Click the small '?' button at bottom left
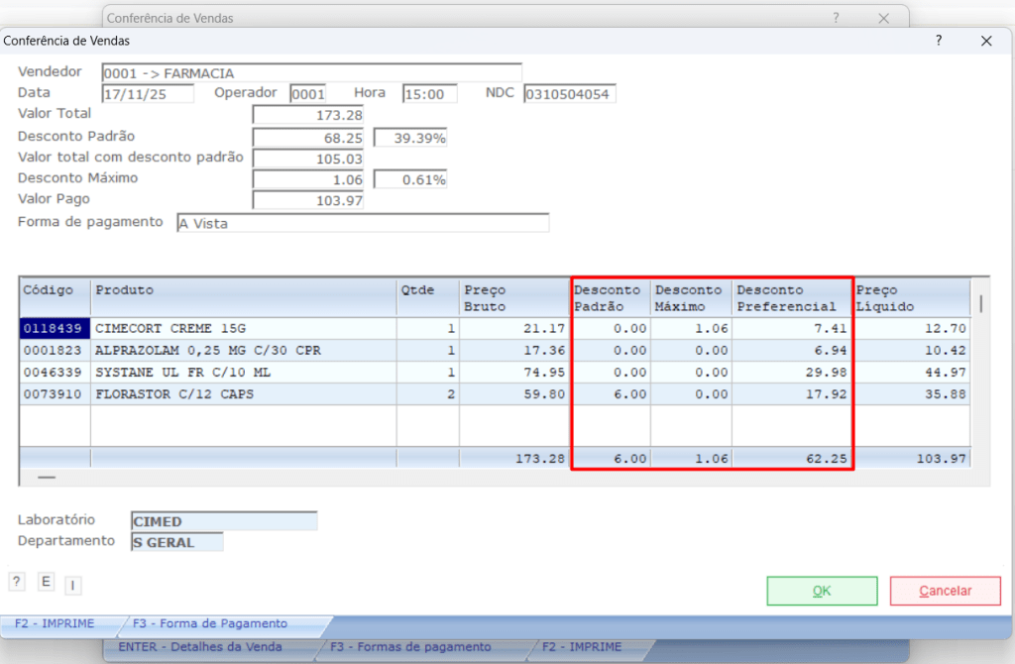 (16, 582)
